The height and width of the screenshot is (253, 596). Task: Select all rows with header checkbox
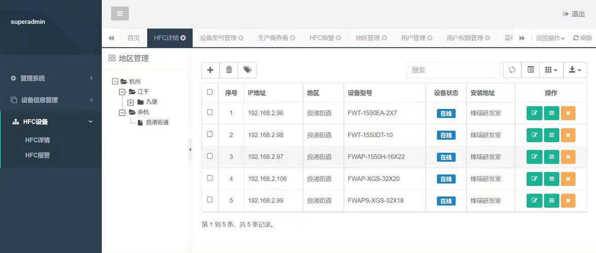coord(210,92)
